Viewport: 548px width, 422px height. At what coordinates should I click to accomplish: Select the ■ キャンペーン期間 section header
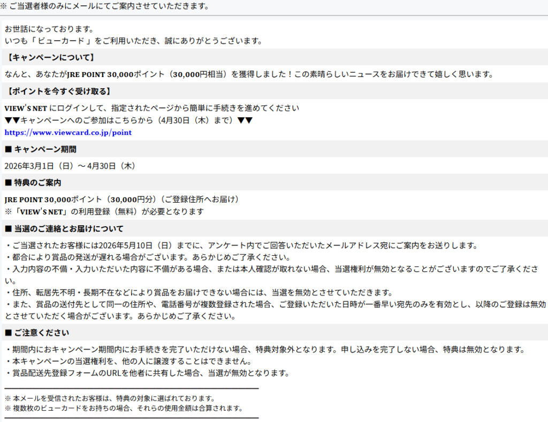click(x=41, y=149)
